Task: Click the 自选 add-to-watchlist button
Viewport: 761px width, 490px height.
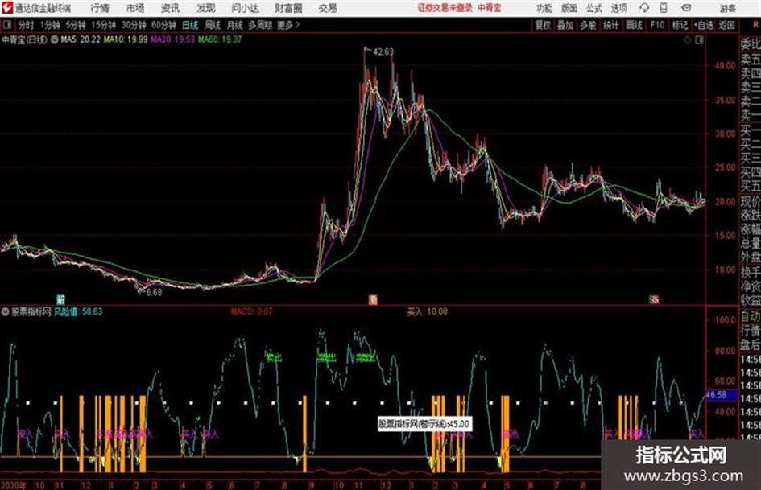Action: (704, 25)
